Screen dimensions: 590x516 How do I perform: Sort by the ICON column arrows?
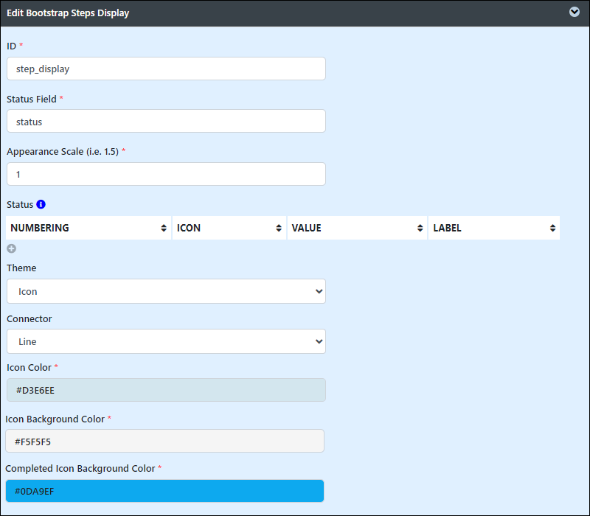coord(279,228)
